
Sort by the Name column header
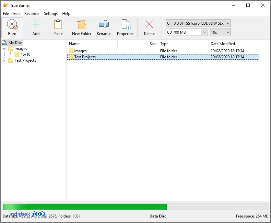tap(92, 44)
